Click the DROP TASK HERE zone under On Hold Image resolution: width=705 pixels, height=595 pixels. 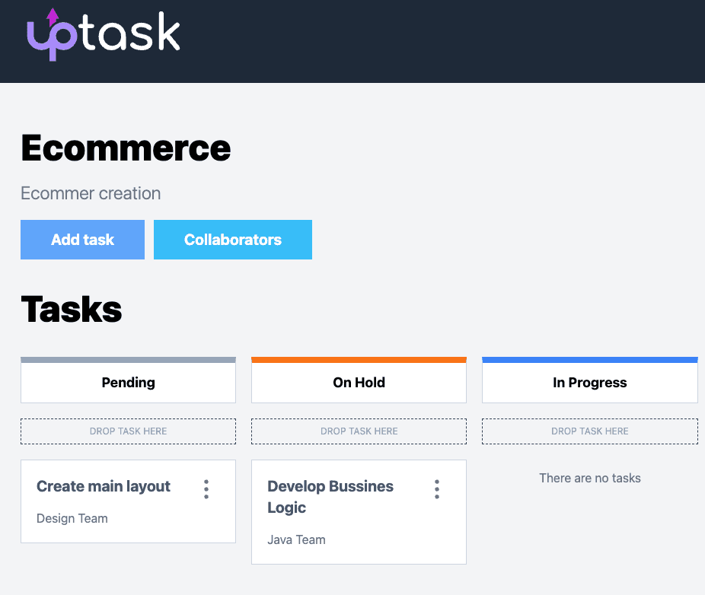[359, 431]
